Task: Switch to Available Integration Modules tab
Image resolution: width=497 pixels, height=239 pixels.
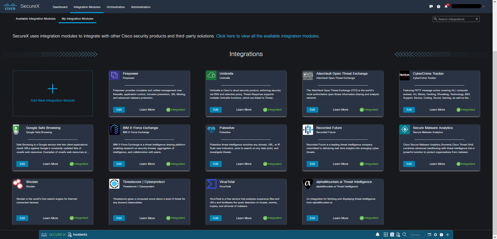Action: (x=36, y=19)
